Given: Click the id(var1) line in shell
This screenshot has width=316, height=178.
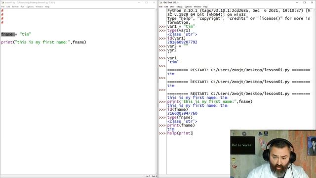Looking at the screenshot, I should [176, 38].
